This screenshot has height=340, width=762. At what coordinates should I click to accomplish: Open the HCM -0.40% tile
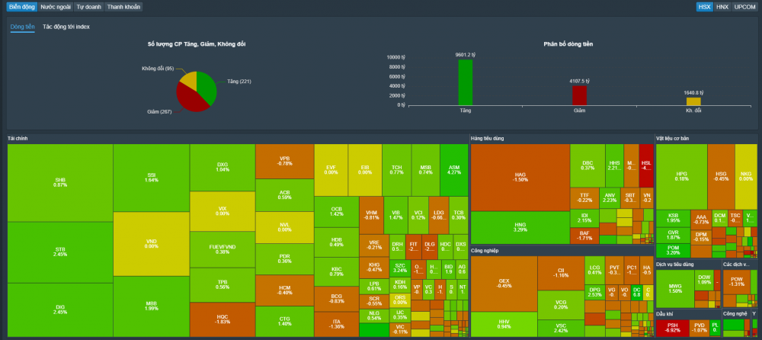point(285,290)
